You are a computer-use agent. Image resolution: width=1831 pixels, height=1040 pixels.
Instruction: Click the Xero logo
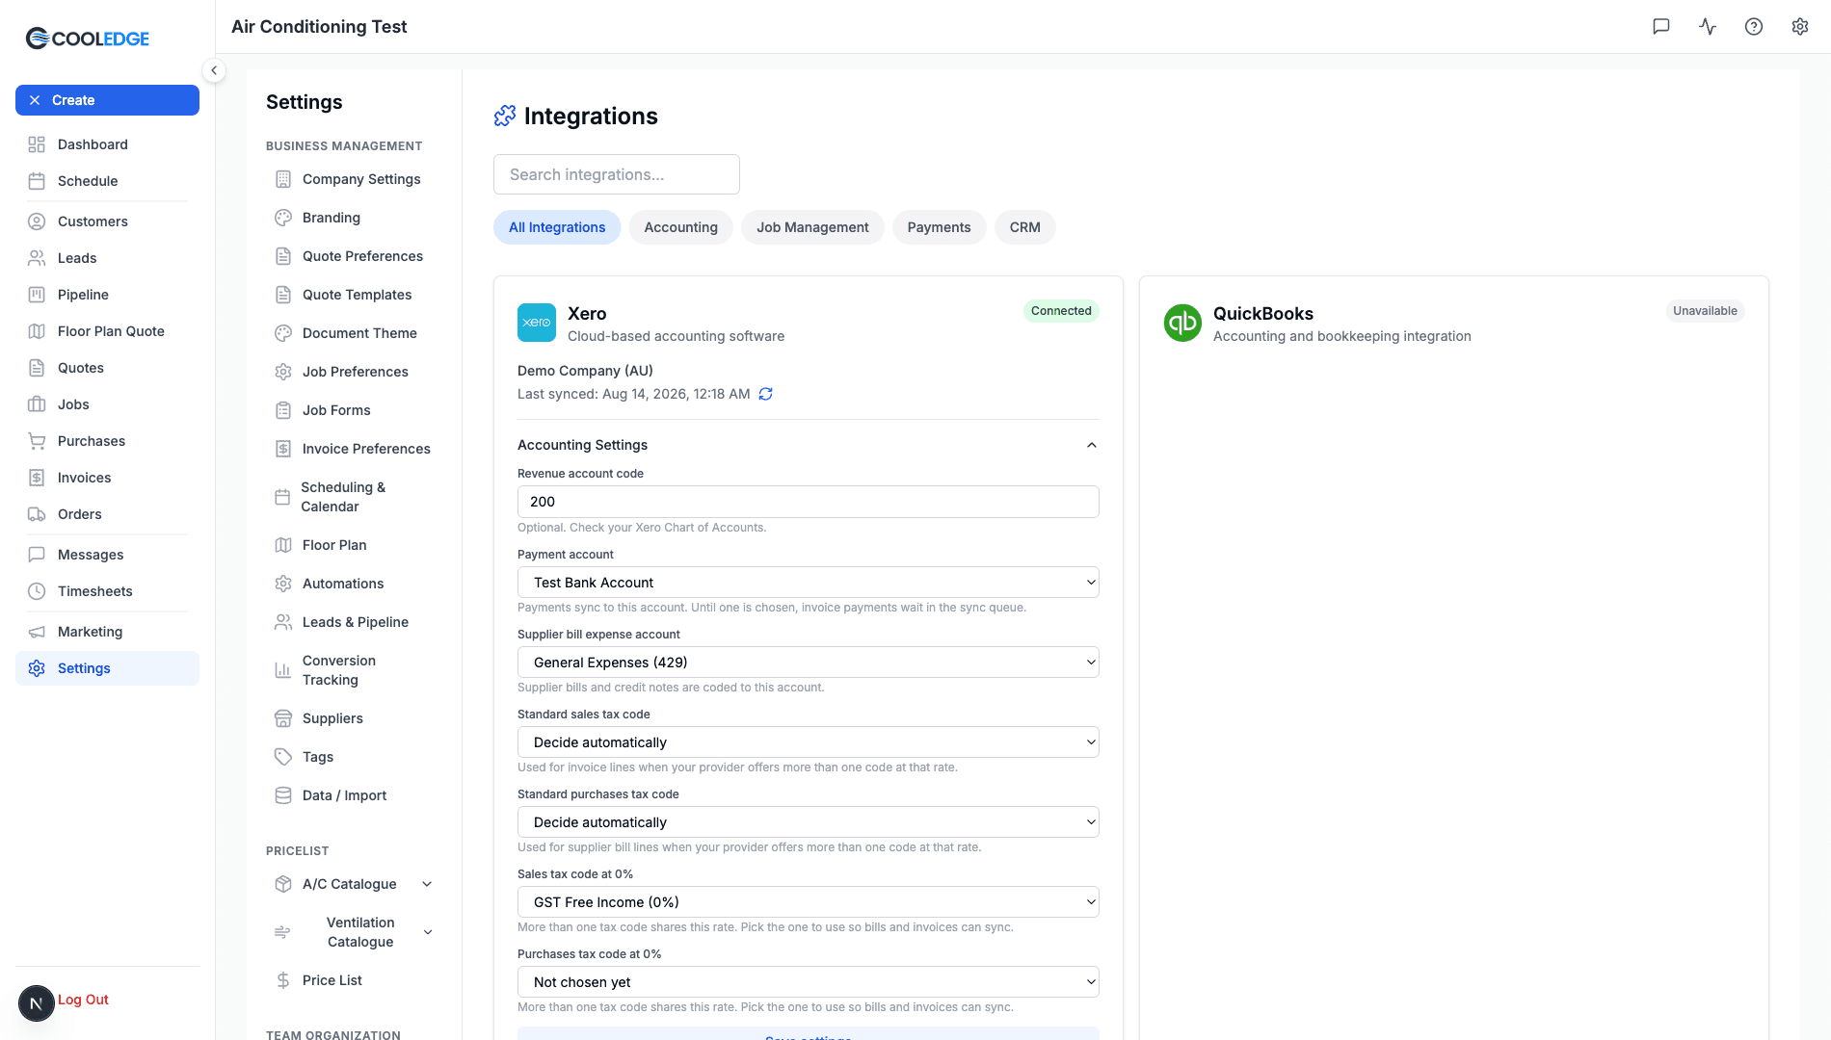click(537, 323)
